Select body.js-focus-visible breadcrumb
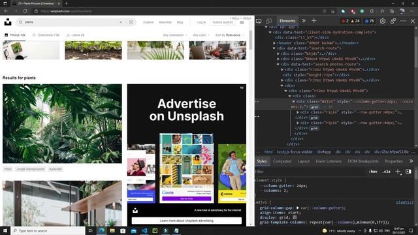 (295, 151)
